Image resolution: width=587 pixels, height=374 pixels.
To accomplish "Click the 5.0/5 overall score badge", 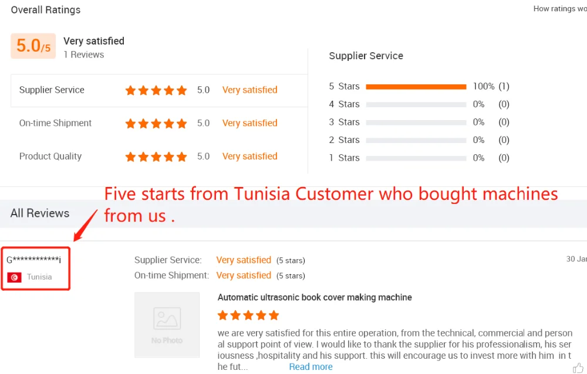I will tap(33, 46).
